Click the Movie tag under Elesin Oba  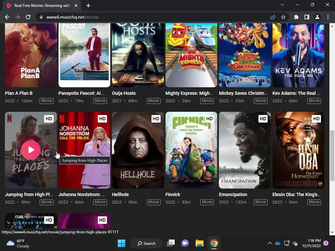click(314, 202)
